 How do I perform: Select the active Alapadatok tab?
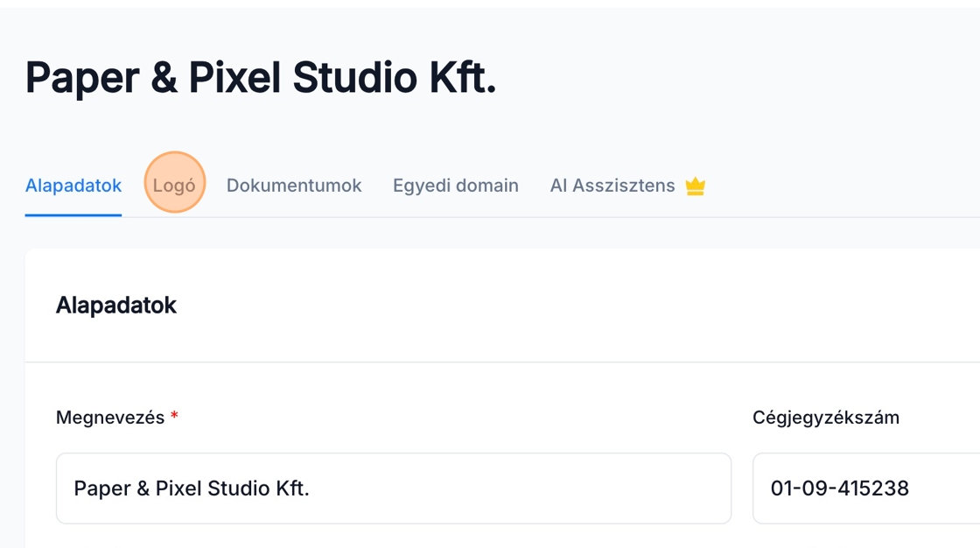[x=73, y=186]
